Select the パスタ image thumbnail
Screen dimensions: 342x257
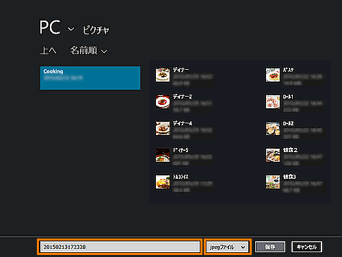273,75
